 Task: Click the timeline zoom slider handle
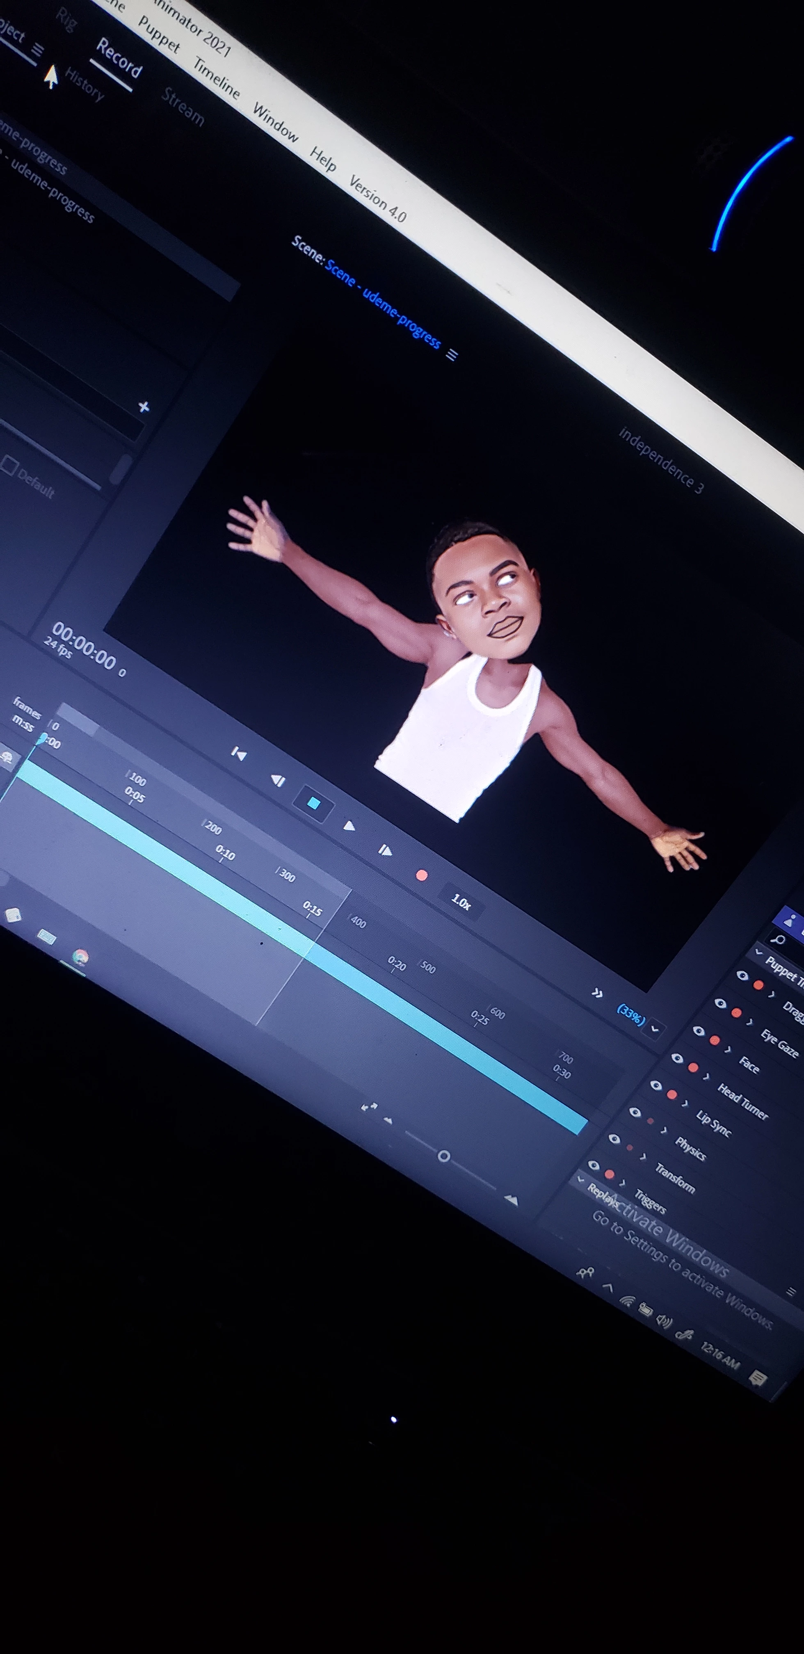[x=443, y=1156]
